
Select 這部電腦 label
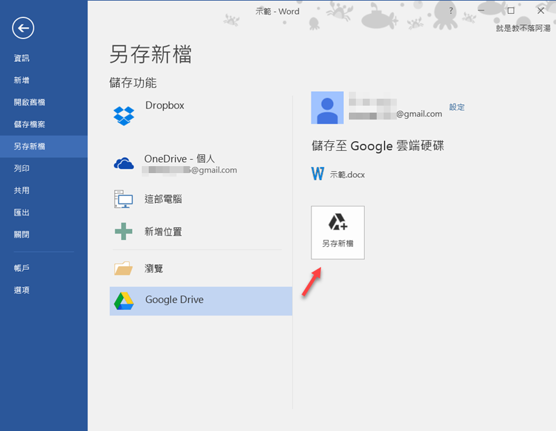pyautogui.click(x=163, y=199)
